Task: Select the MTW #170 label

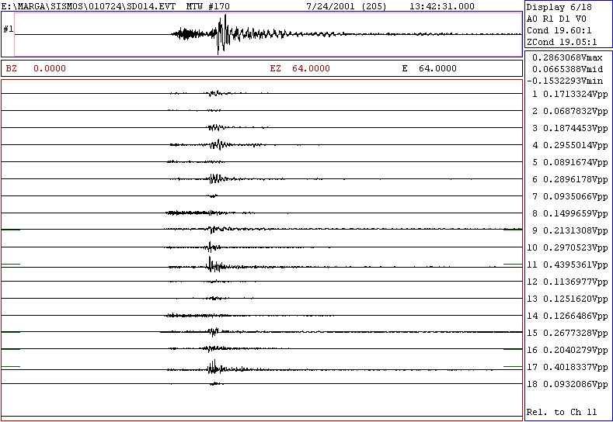Action: (x=208, y=6)
